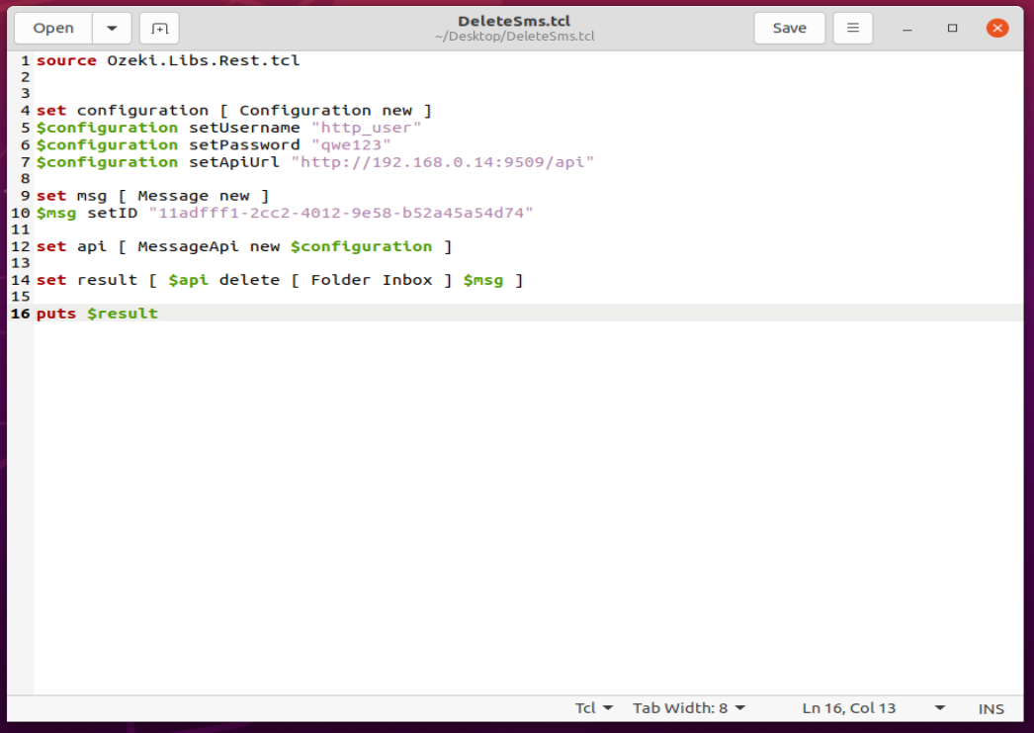The image size is (1034, 733).
Task: Click '$api' on line 14
Action: click(189, 280)
